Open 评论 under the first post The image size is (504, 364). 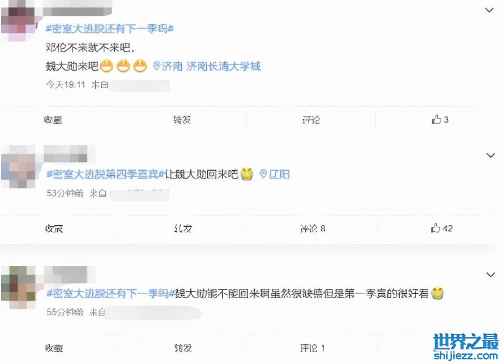(311, 120)
